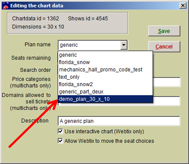
Task: Click the application icon in the title bar
Action: point(6,6)
